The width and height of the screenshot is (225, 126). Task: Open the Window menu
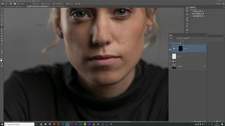click(34, 1)
